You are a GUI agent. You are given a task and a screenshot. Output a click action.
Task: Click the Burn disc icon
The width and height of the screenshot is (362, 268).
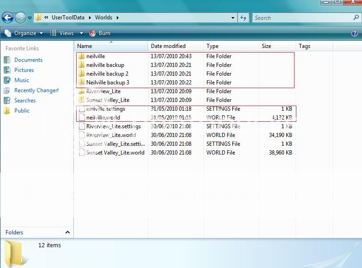click(92, 33)
